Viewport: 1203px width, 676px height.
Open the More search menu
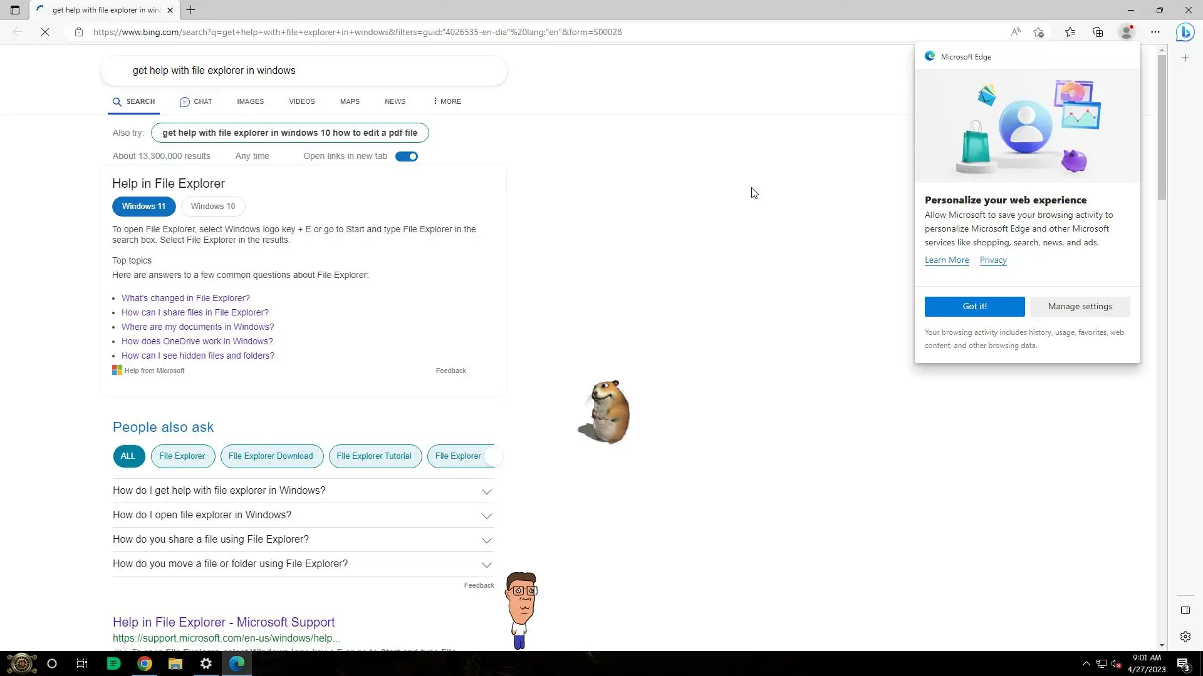pyautogui.click(x=447, y=101)
